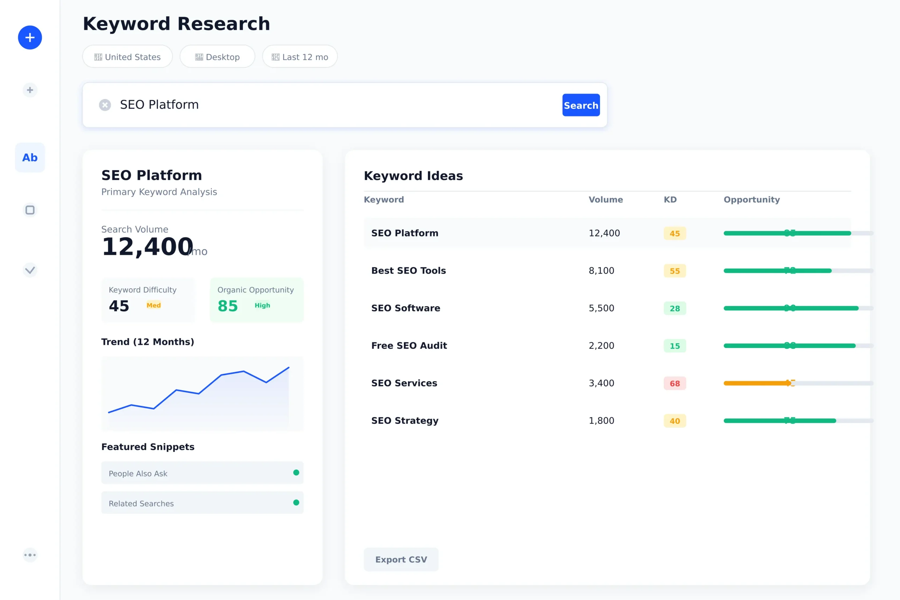Screen dimensions: 900x600
Task: Open the three-dots more menu in sidebar
Action: [30, 555]
